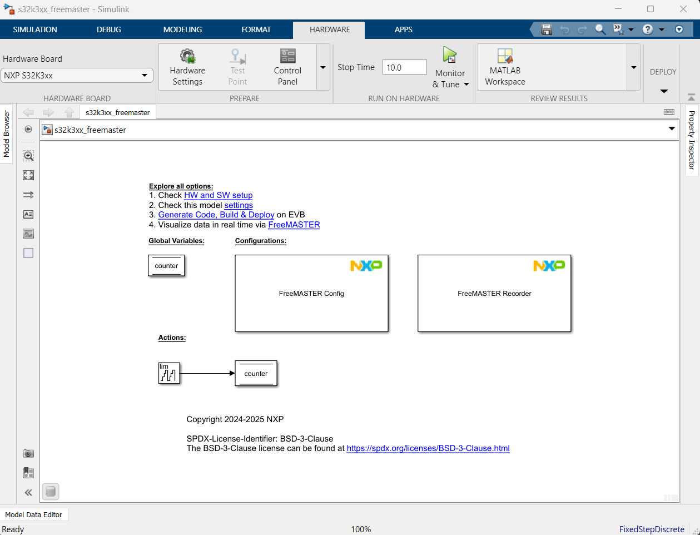The height and width of the screenshot is (535, 700).
Task: Open the favorites dropdown arrow
Action: (x=631, y=29)
